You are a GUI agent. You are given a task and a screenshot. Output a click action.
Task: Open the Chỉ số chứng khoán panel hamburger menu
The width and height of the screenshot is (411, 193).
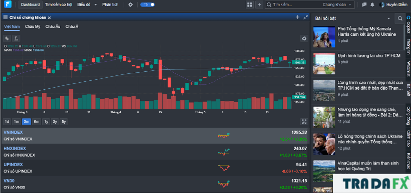[x=5, y=17]
